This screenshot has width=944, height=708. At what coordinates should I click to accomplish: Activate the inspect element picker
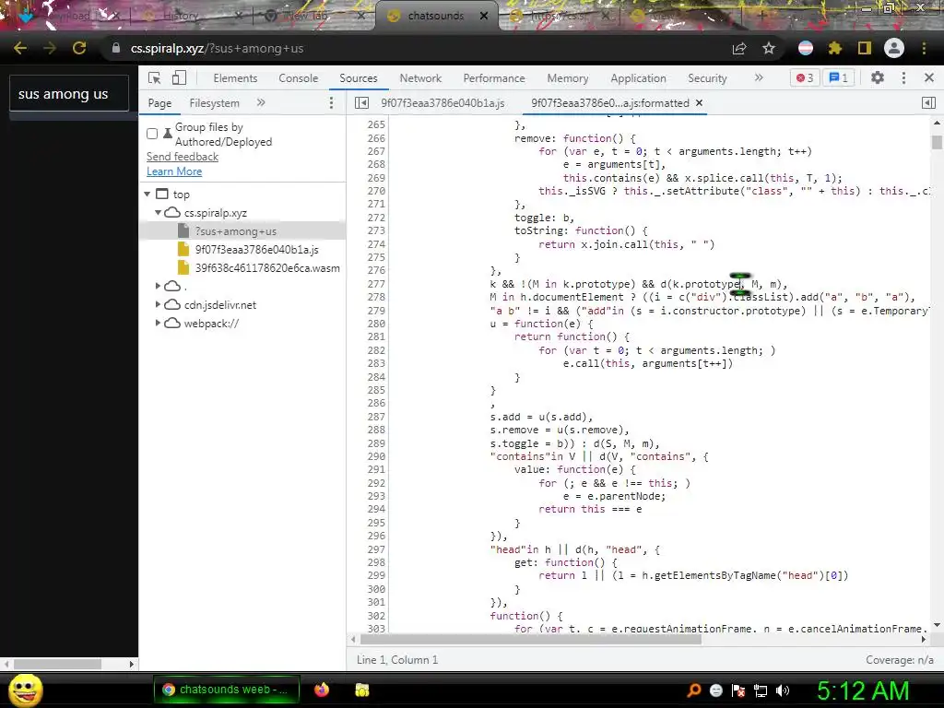(155, 78)
